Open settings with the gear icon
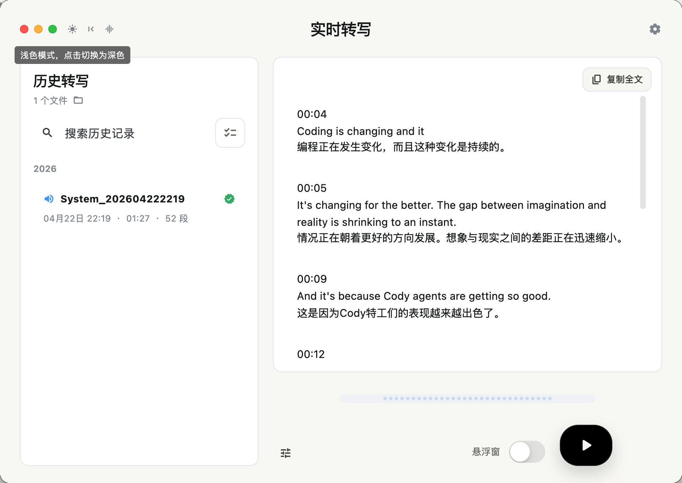The image size is (682, 483). [655, 29]
